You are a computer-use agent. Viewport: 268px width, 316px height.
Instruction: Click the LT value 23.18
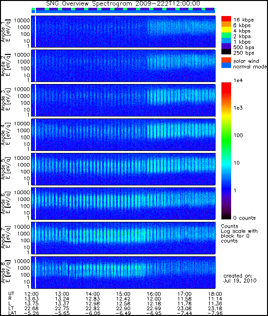tap(215, 308)
